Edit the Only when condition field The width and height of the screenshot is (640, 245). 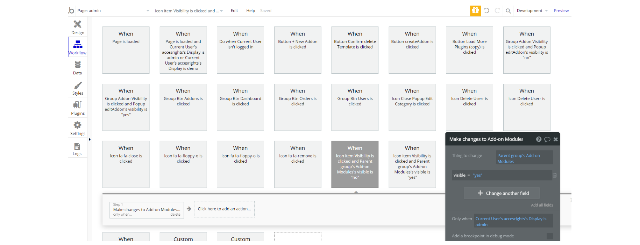point(513,222)
